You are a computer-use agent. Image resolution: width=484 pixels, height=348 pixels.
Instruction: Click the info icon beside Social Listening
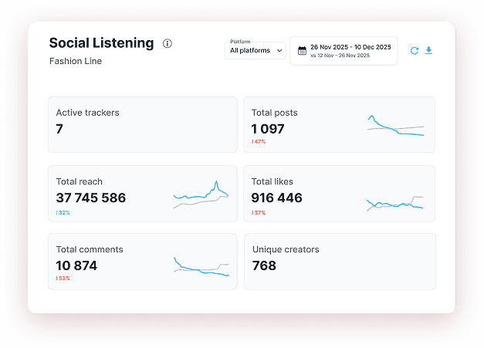point(168,44)
